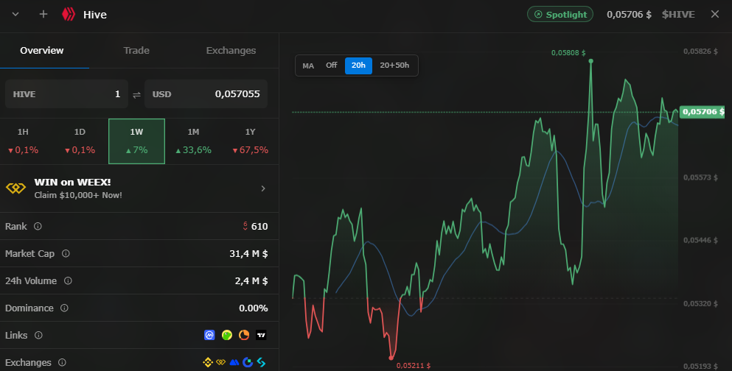Image resolution: width=732 pixels, height=371 pixels.
Task: Open the Binance exchange icon
Action: [208, 362]
